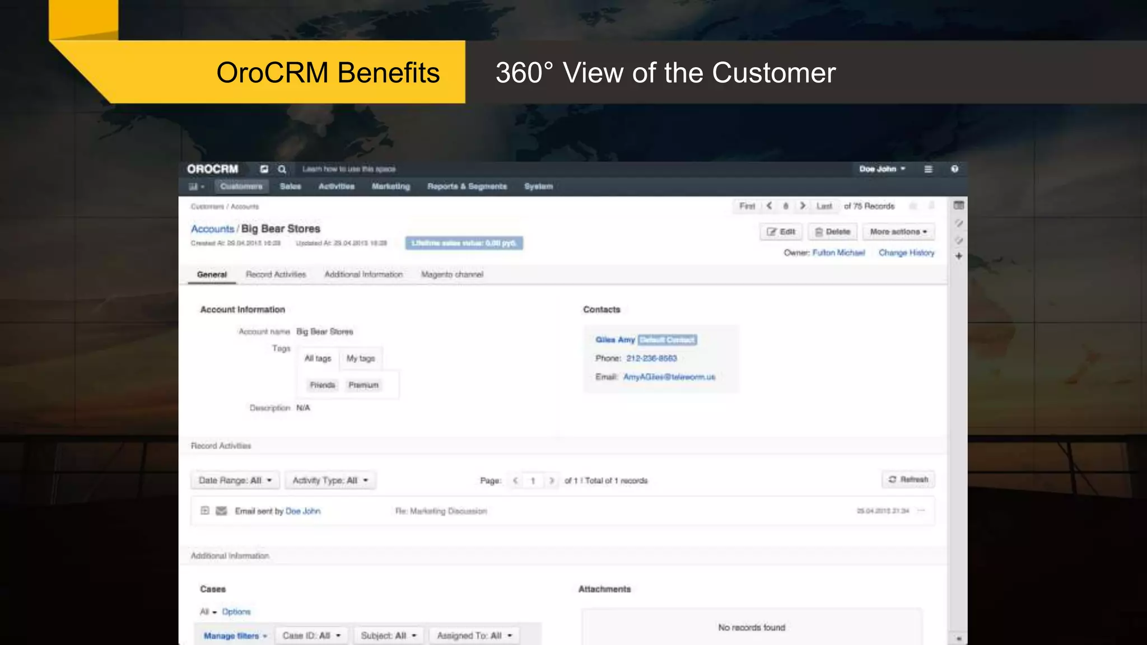Open the Accounts breadcrumb link
Viewport: 1147px width, 645px height.
pos(212,229)
